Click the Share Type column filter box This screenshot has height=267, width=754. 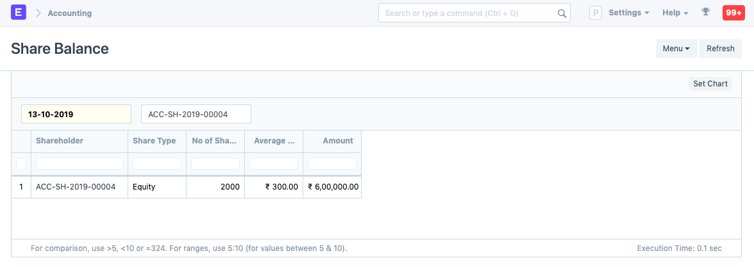click(x=157, y=164)
